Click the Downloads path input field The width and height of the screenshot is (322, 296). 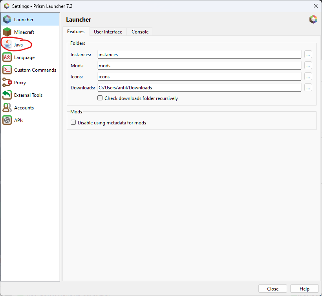coord(199,88)
